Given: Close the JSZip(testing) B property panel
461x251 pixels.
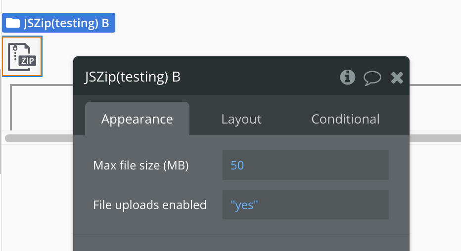Looking at the screenshot, I should 397,78.
